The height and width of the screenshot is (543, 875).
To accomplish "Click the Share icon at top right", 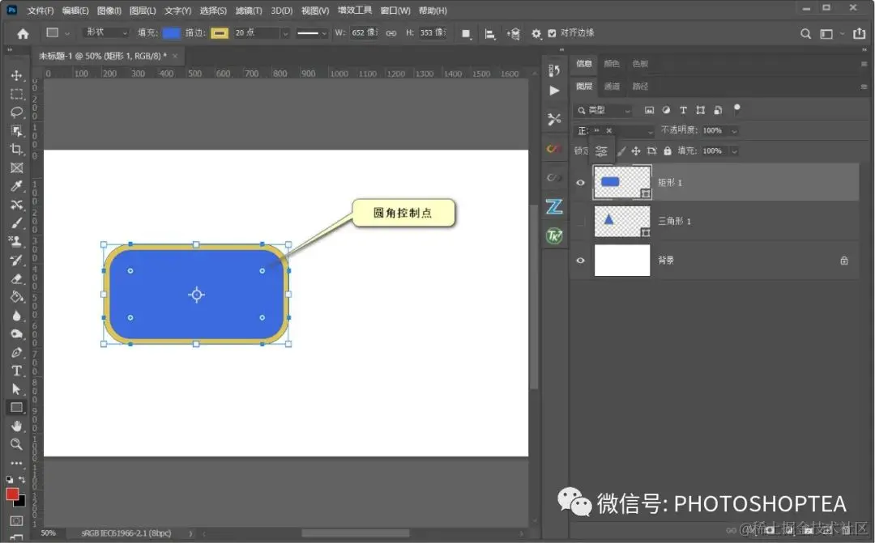I will [860, 34].
